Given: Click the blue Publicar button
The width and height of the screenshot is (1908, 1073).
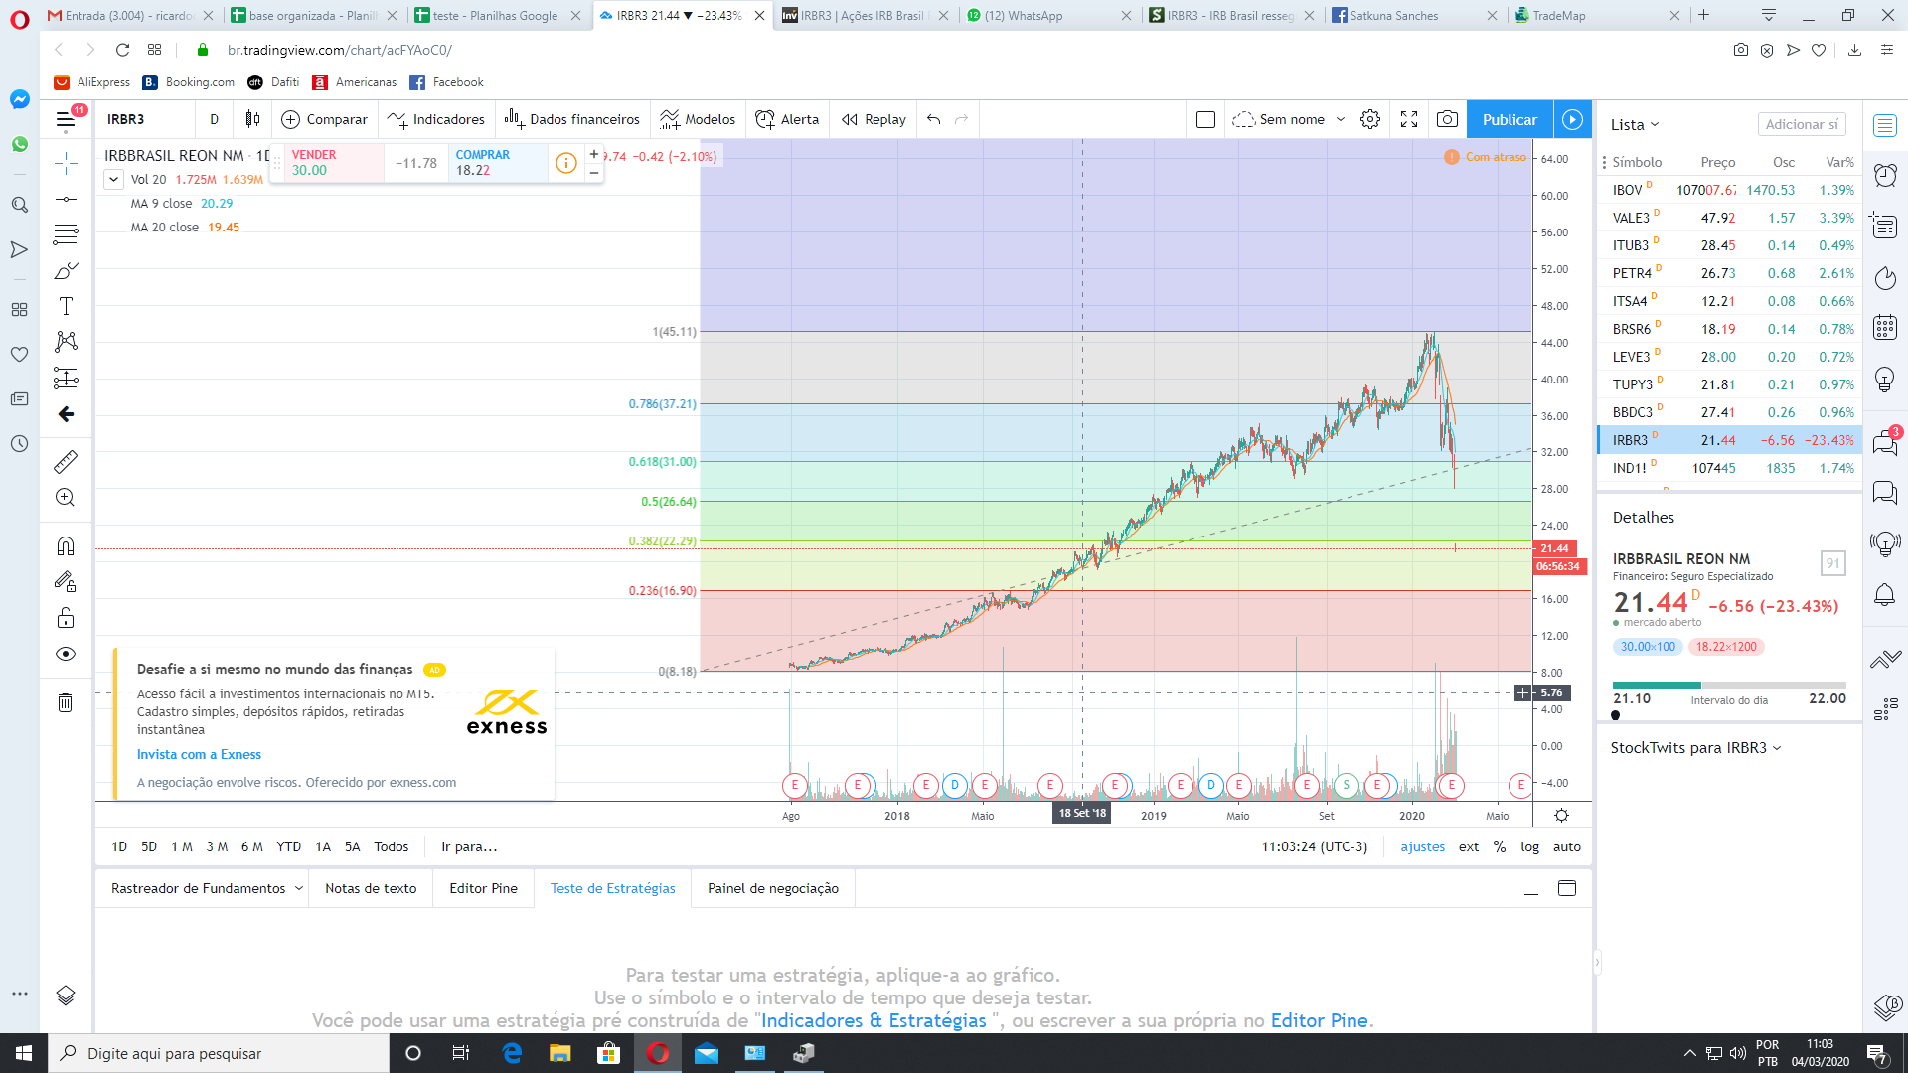Looking at the screenshot, I should (1510, 119).
